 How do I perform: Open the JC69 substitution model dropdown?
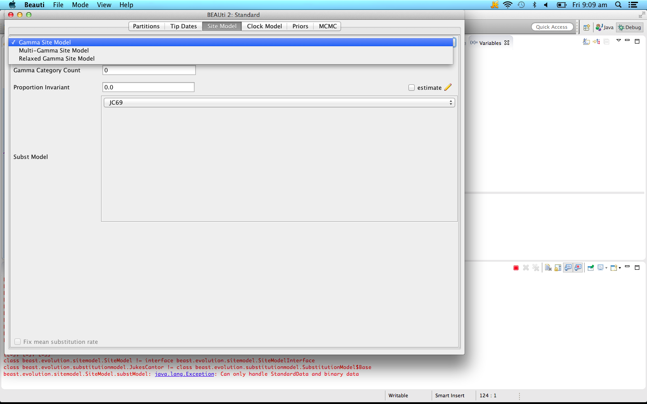point(279,102)
